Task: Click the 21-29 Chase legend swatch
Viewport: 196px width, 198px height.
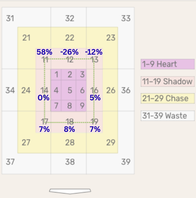Action: pyautogui.click(x=168, y=98)
